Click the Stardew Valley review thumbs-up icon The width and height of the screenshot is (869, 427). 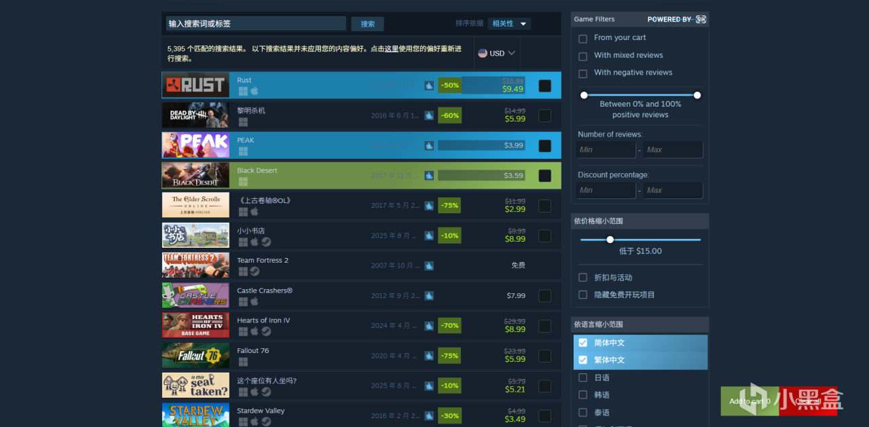(429, 415)
